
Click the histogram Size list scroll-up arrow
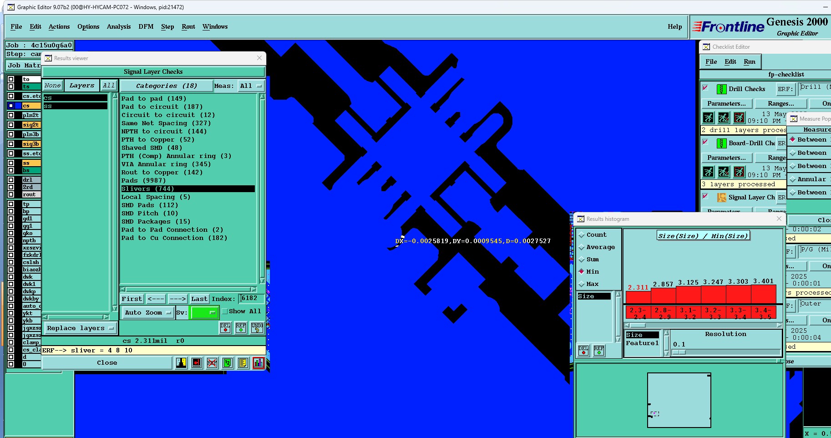(618, 294)
